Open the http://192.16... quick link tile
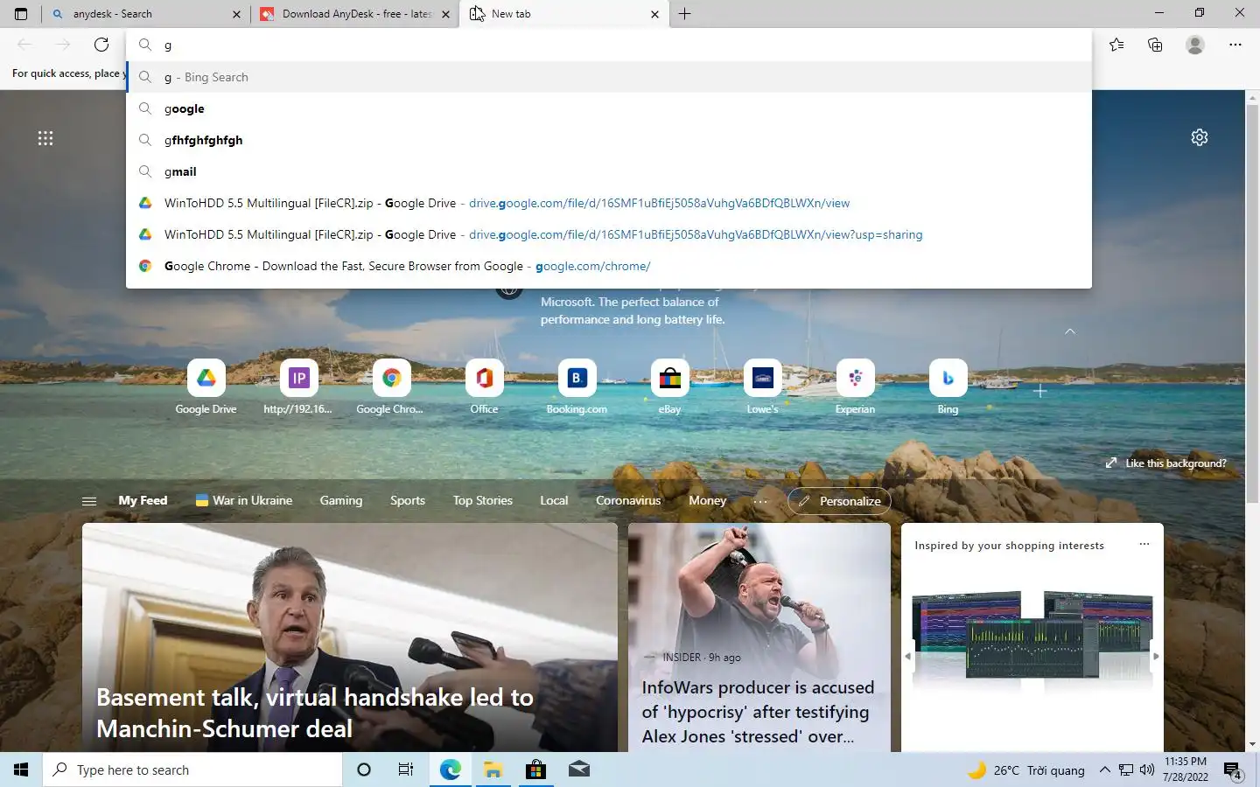 [x=298, y=387]
